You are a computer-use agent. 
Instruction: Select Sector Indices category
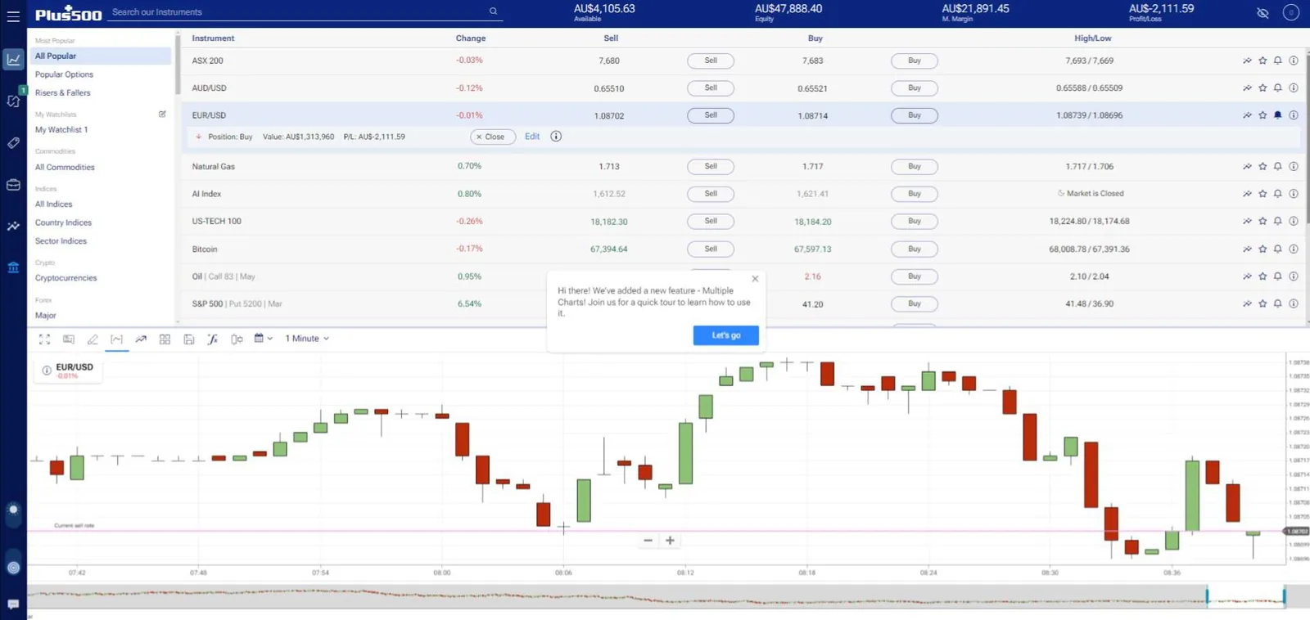[x=61, y=241]
